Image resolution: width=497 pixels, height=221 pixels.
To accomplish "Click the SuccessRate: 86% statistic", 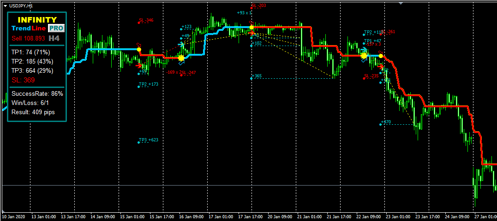I will coord(37,94).
